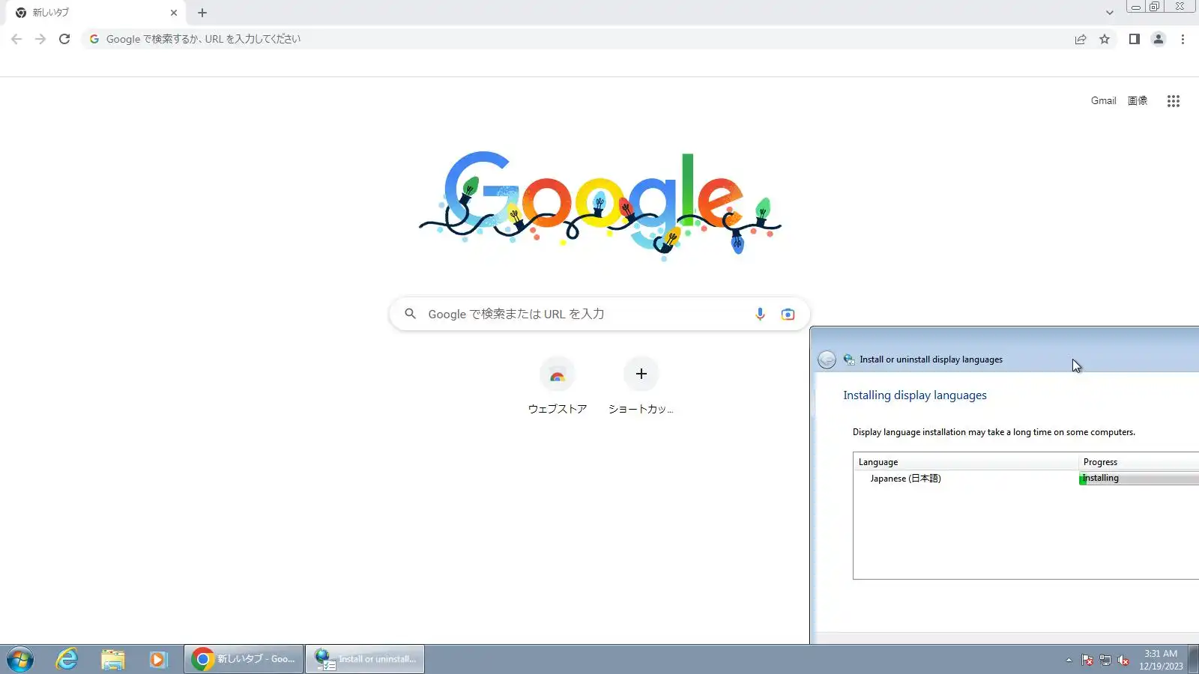Open the Action Center flag icon
This screenshot has width=1199, height=674.
point(1087,660)
